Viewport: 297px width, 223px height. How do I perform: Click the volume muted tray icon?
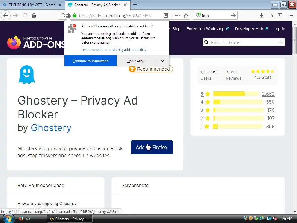[x=275, y=218]
